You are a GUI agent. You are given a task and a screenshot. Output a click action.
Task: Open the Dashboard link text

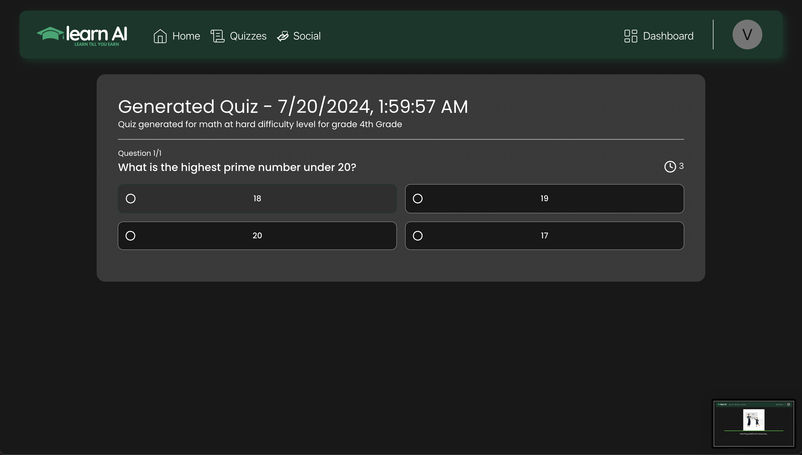668,36
